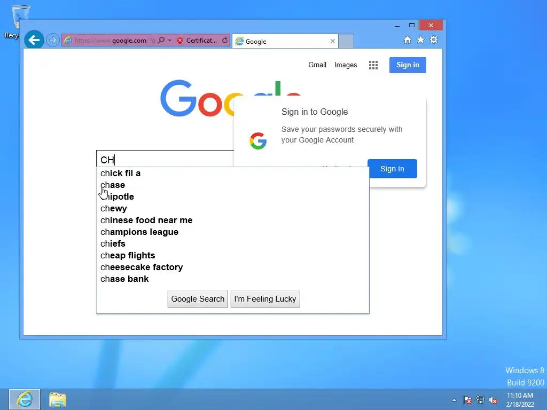Click the Internet Explorer taskbar icon
This screenshot has width=547, height=410.
[25, 399]
